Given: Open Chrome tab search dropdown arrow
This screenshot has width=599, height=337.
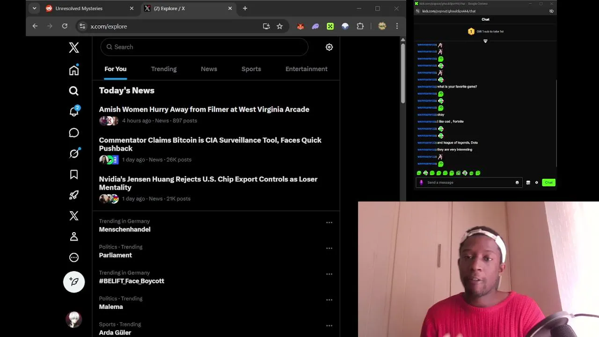Looking at the screenshot, I should pyautogui.click(x=34, y=8).
